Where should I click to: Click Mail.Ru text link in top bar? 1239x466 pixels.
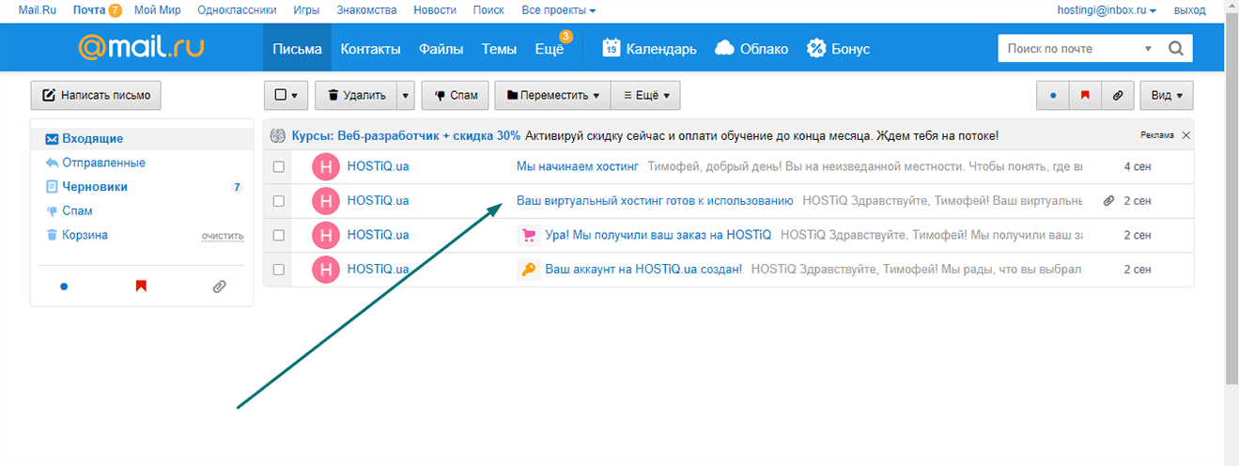coord(38,10)
